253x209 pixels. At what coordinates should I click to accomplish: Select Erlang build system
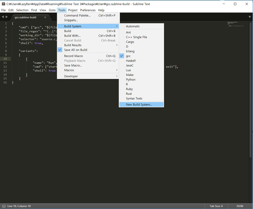[141, 51]
